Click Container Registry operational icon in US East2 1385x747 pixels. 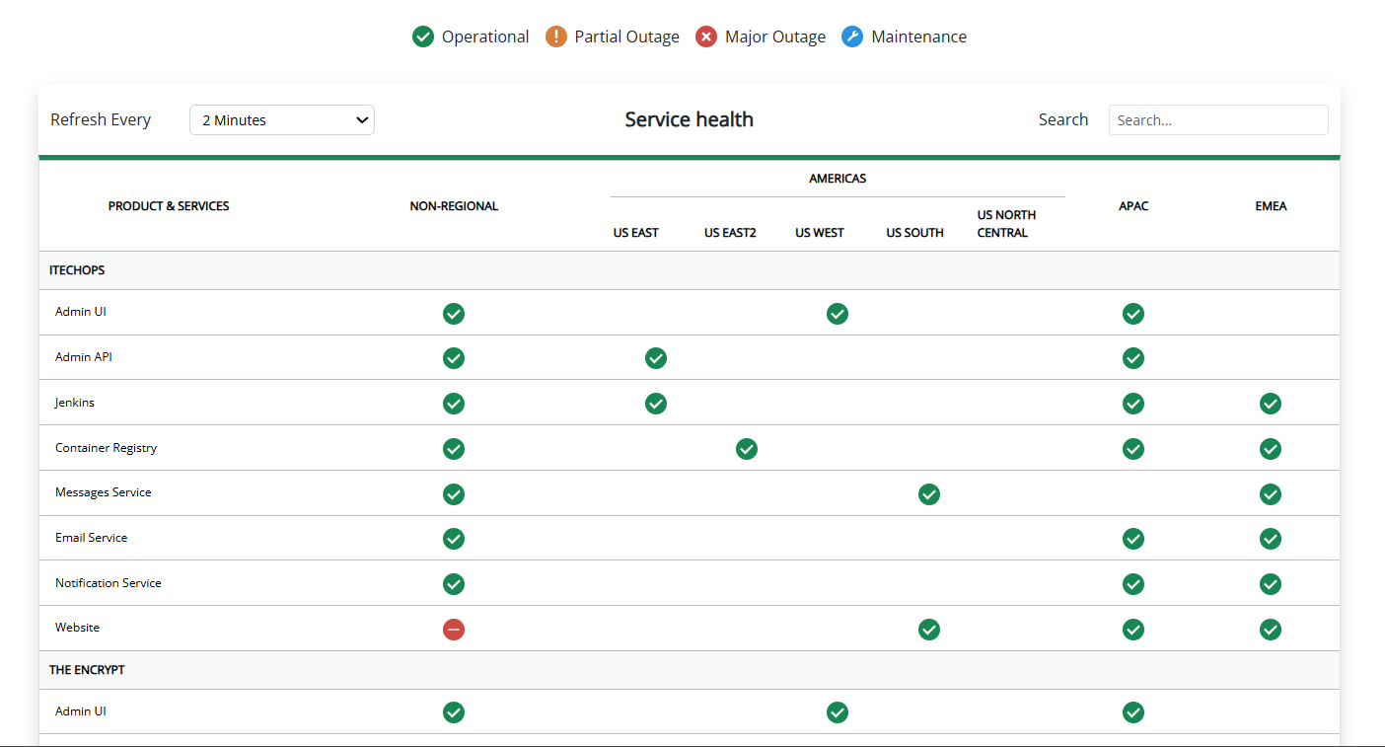[x=746, y=449]
